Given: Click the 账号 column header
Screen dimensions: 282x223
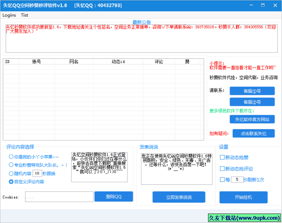Looking at the screenshot, I should click(37, 62).
